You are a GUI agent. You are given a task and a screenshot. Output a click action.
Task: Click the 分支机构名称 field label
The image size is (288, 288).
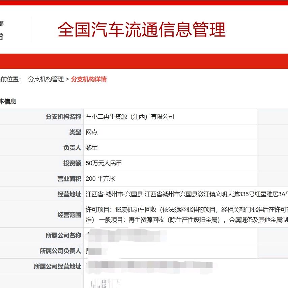[63, 117]
